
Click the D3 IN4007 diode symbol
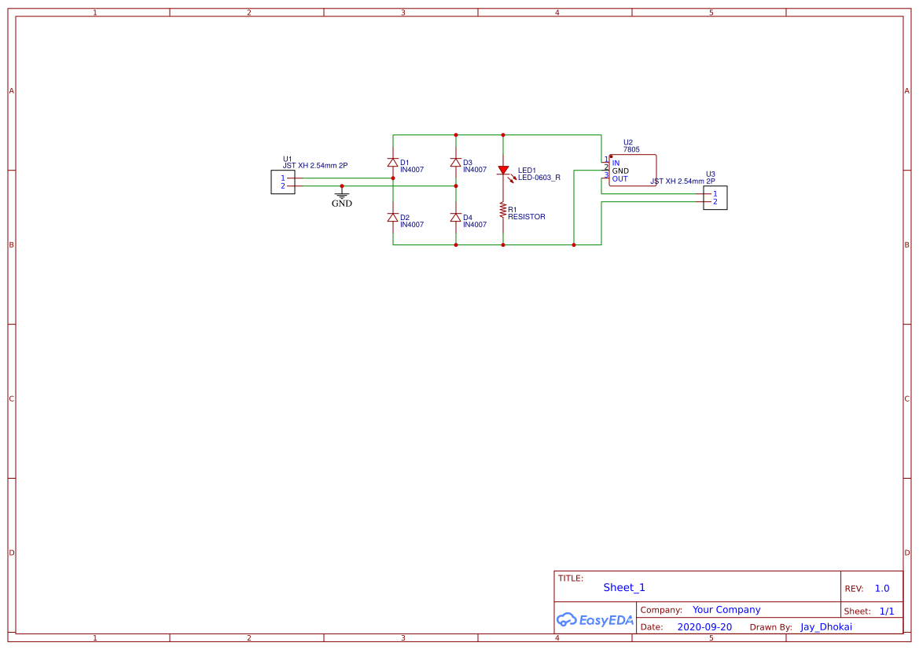(455, 163)
